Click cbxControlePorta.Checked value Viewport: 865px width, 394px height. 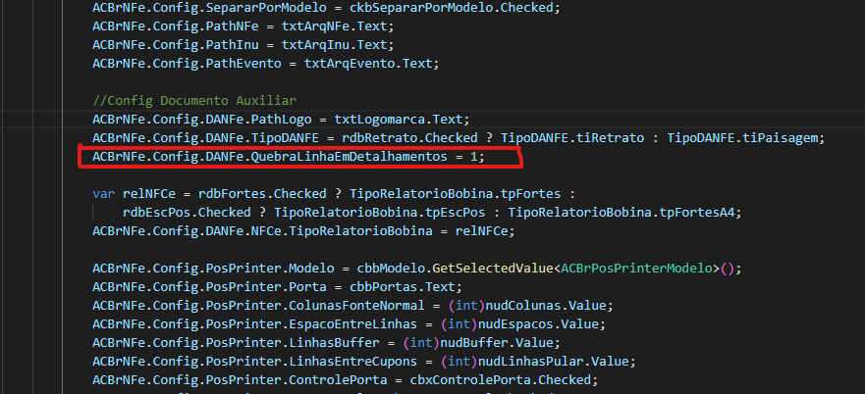501,379
